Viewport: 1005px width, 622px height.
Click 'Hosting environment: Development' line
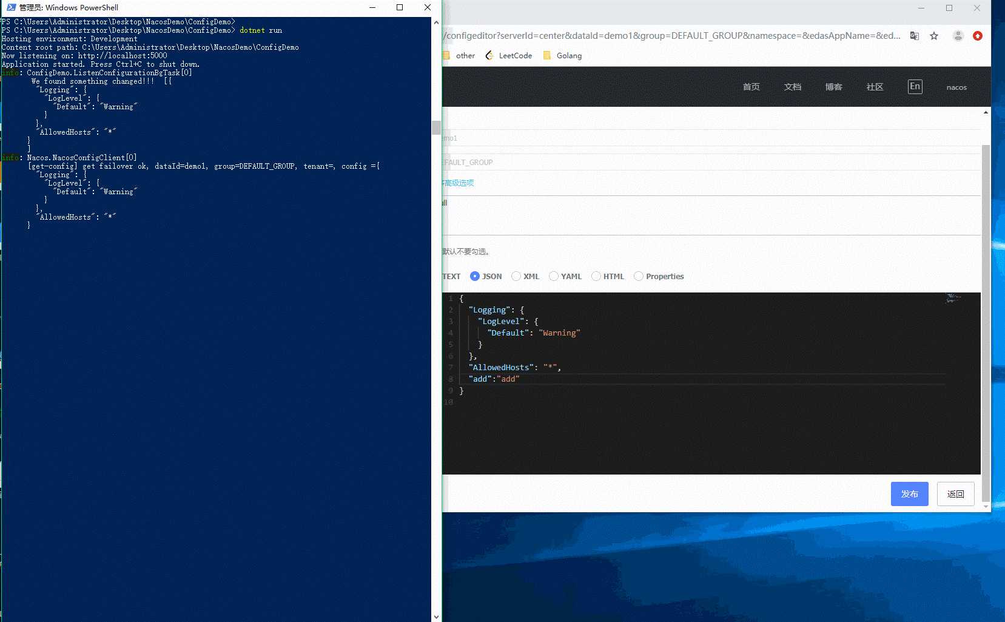[70, 39]
